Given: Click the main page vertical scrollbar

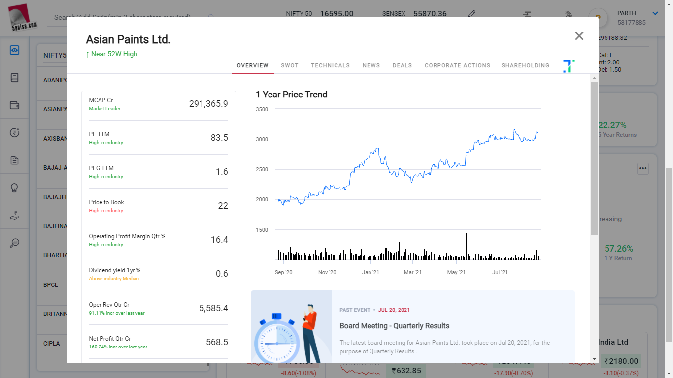Looking at the screenshot, I should point(669,255).
